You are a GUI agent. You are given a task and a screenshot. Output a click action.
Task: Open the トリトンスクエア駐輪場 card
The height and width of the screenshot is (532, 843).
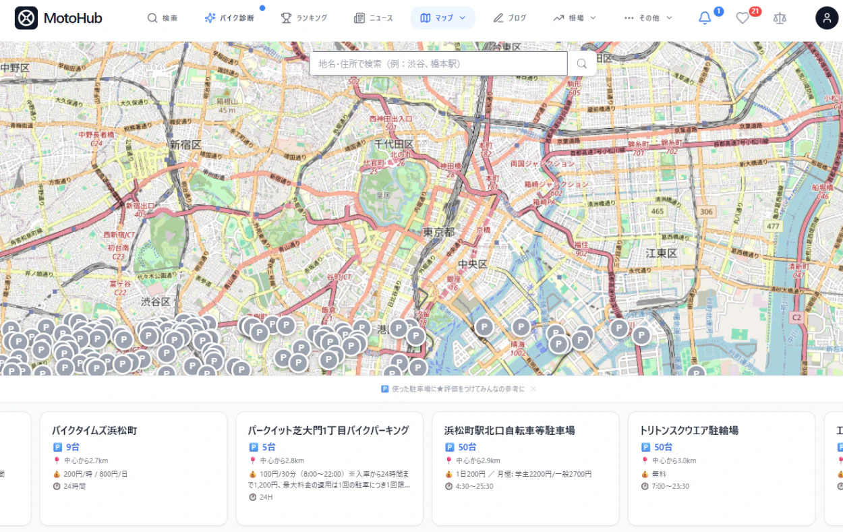click(x=722, y=469)
